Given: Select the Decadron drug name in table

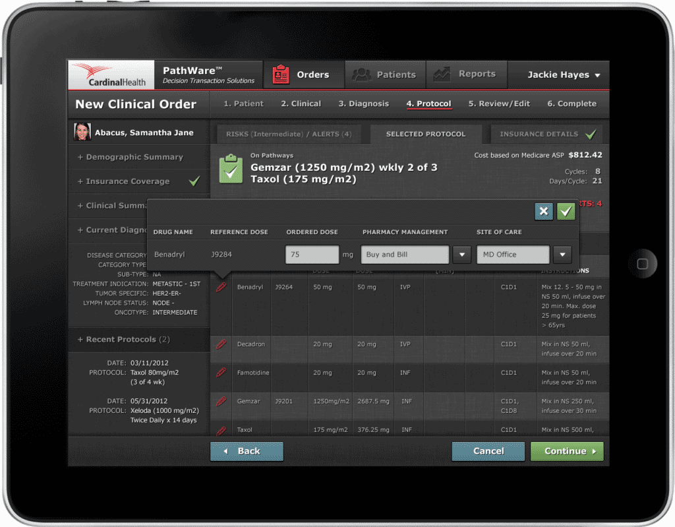Looking at the screenshot, I should pyautogui.click(x=251, y=344).
